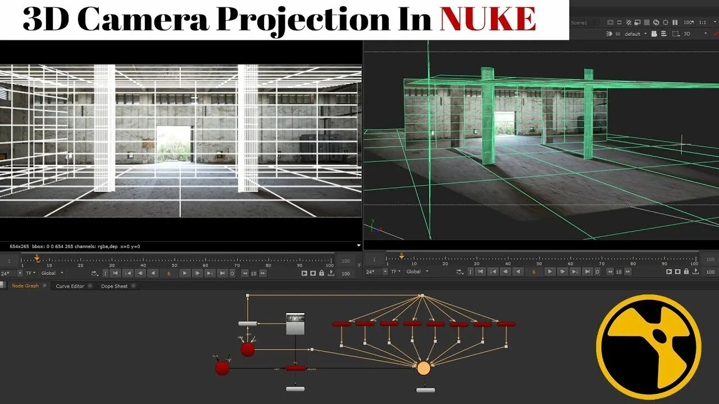Open the TF dropdown in right viewer

[x=396, y=272]
